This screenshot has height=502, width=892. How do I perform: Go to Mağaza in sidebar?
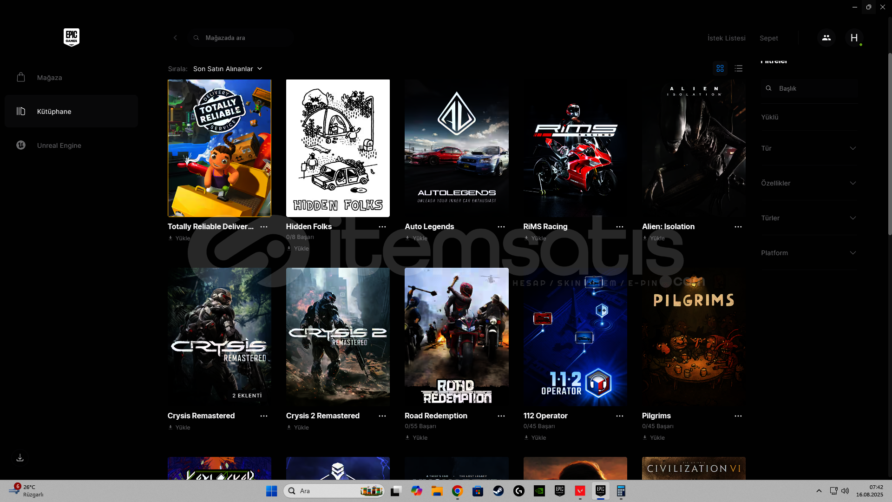coord(71,78)
